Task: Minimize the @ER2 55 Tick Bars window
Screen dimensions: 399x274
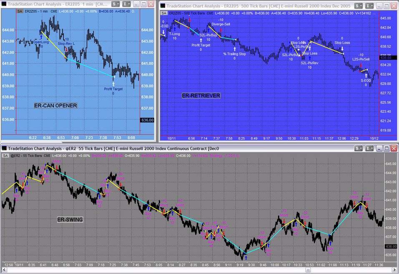Action: point(379,148)
